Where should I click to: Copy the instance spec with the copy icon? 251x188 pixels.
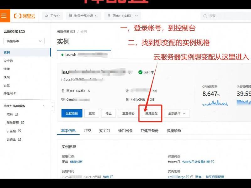pos(191,177)
